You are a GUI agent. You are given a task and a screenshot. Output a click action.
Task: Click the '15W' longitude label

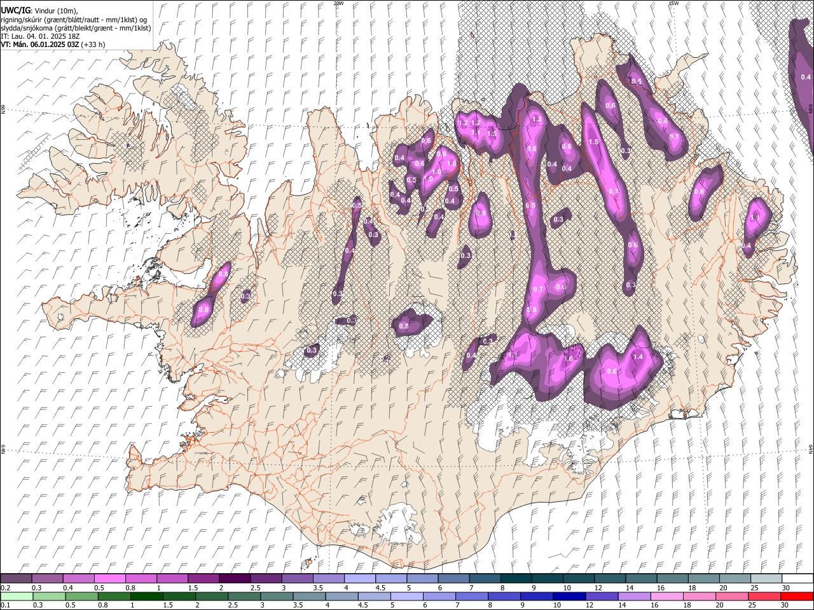click(673, 3)
